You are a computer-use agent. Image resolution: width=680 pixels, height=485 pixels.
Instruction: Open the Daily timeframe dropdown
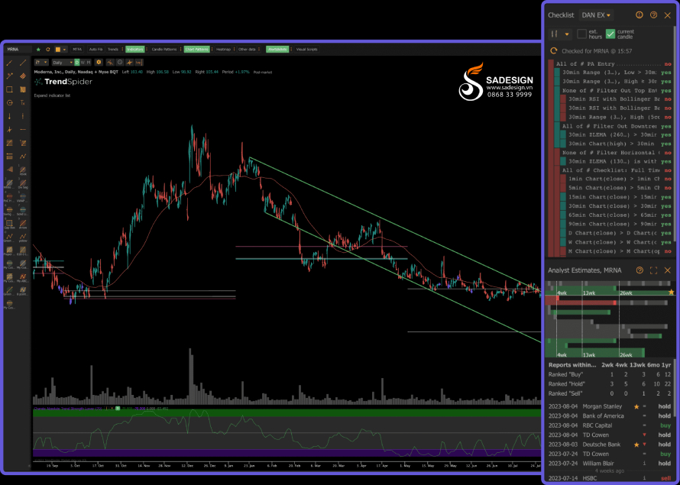click(x=63, y=63)
